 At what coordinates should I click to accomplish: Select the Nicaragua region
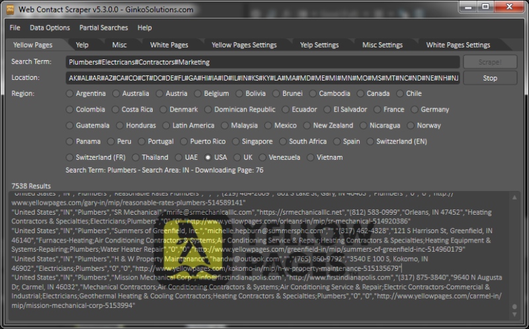point(380,126)
